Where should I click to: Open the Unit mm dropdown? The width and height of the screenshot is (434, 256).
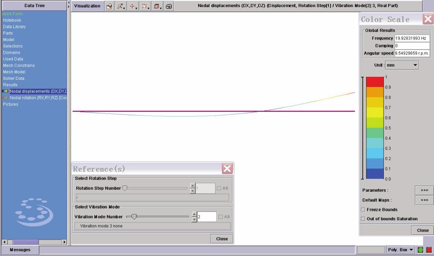pos(402,65)
